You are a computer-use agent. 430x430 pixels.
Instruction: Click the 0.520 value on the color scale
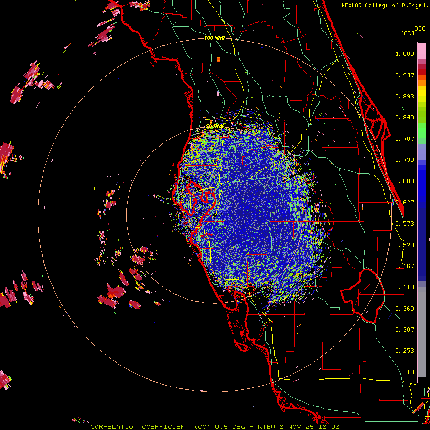405,245
